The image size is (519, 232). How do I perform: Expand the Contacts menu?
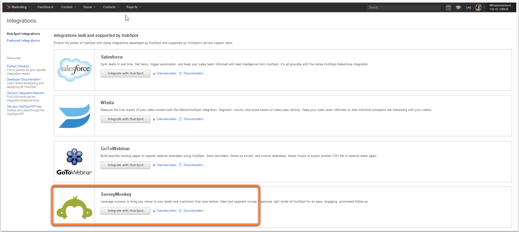111,7
